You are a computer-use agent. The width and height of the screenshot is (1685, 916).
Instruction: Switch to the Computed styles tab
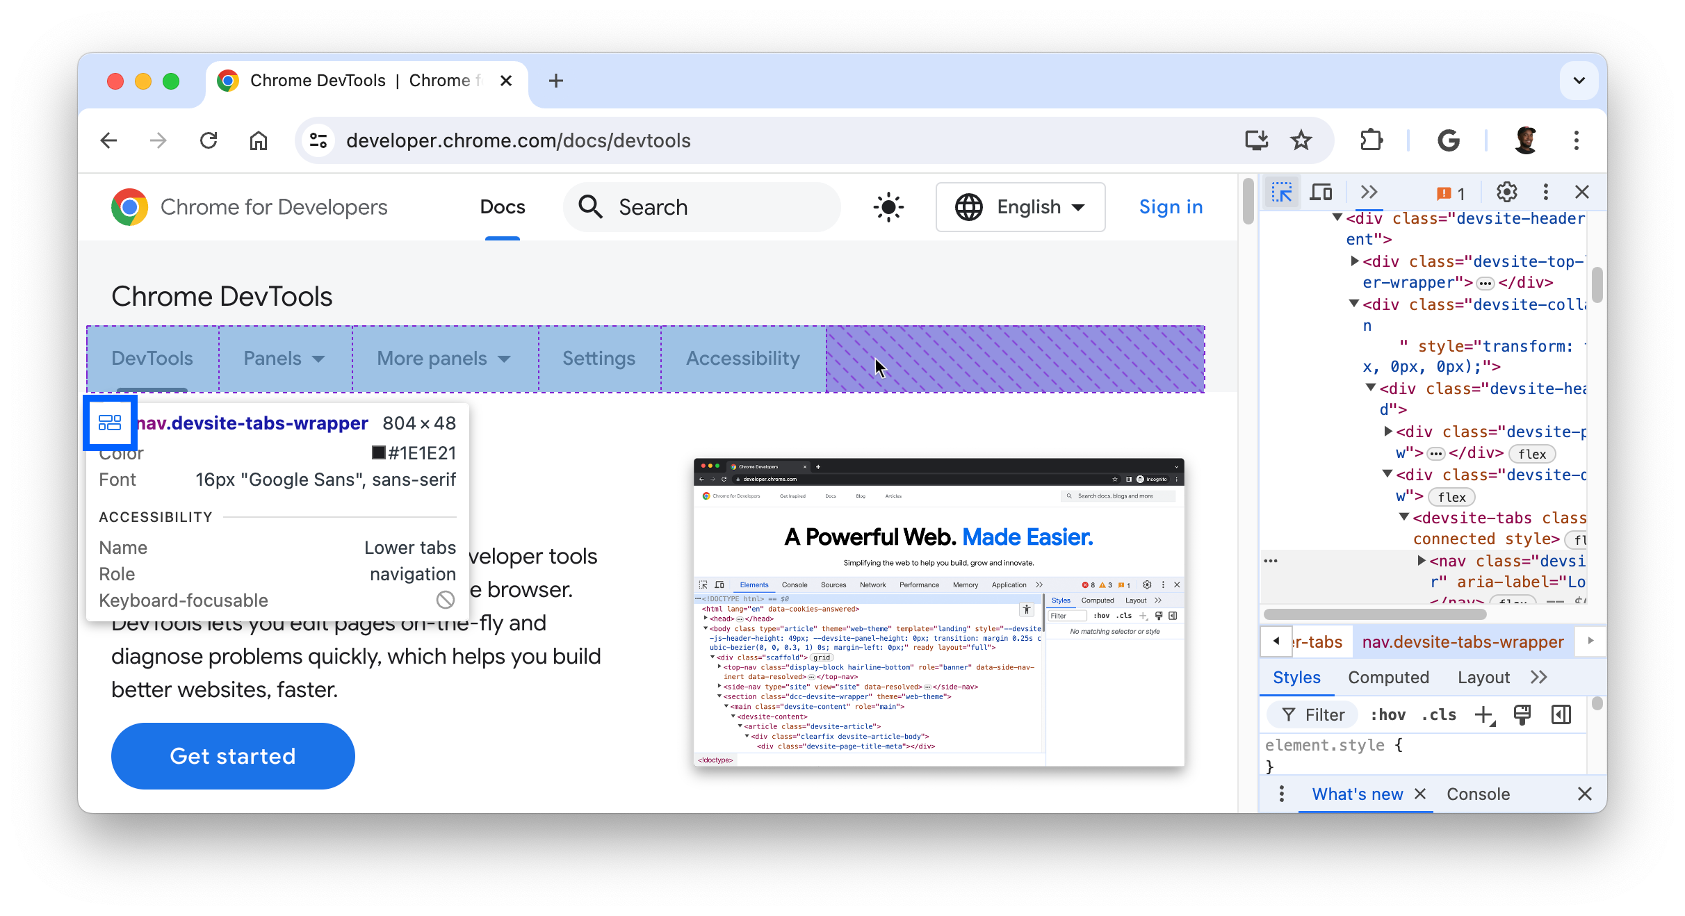click(x=1390, y=677)
